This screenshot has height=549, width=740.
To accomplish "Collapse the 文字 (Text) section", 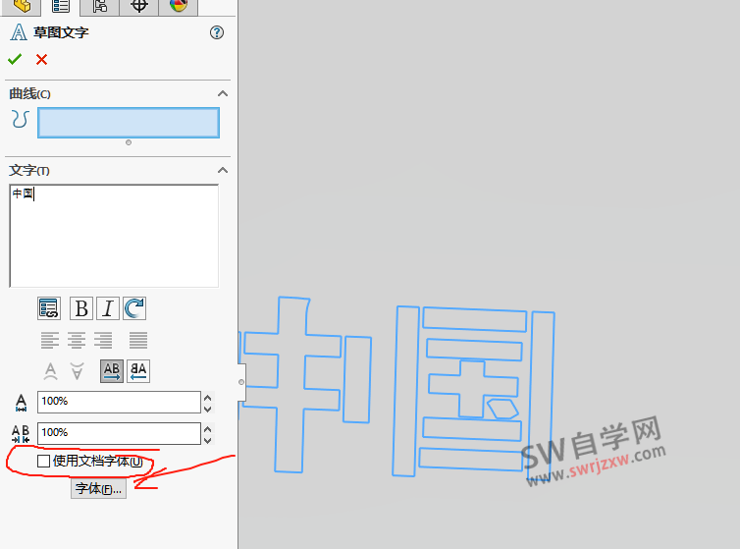I will [x=223, y=170].
